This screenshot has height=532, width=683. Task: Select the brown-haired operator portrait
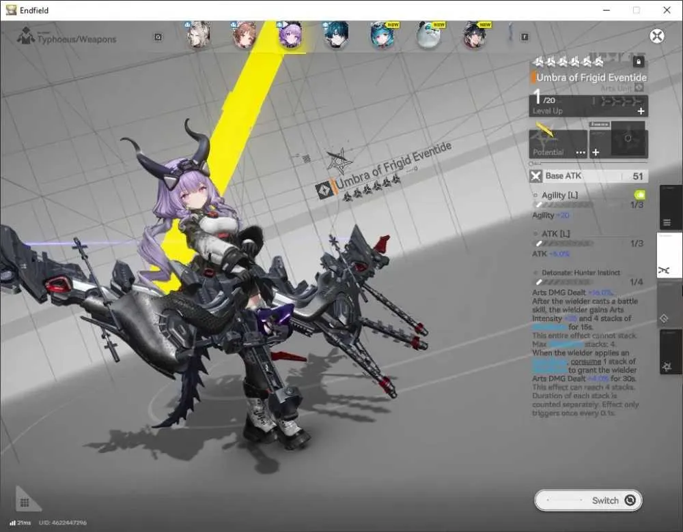pos(245,35)
